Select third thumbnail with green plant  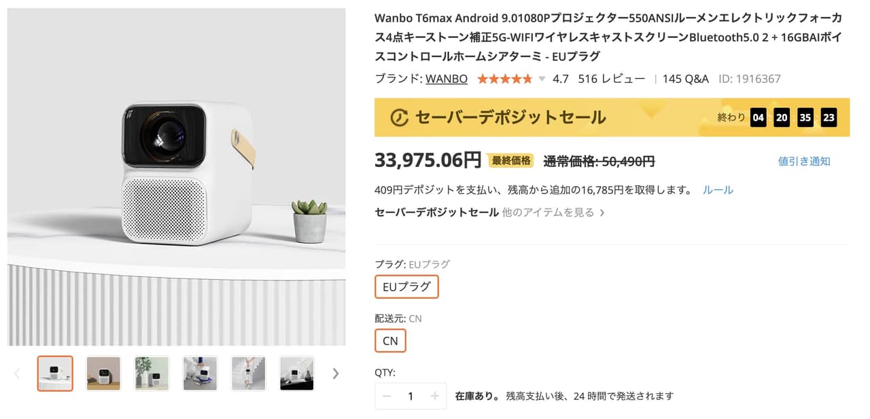point(152,374)
